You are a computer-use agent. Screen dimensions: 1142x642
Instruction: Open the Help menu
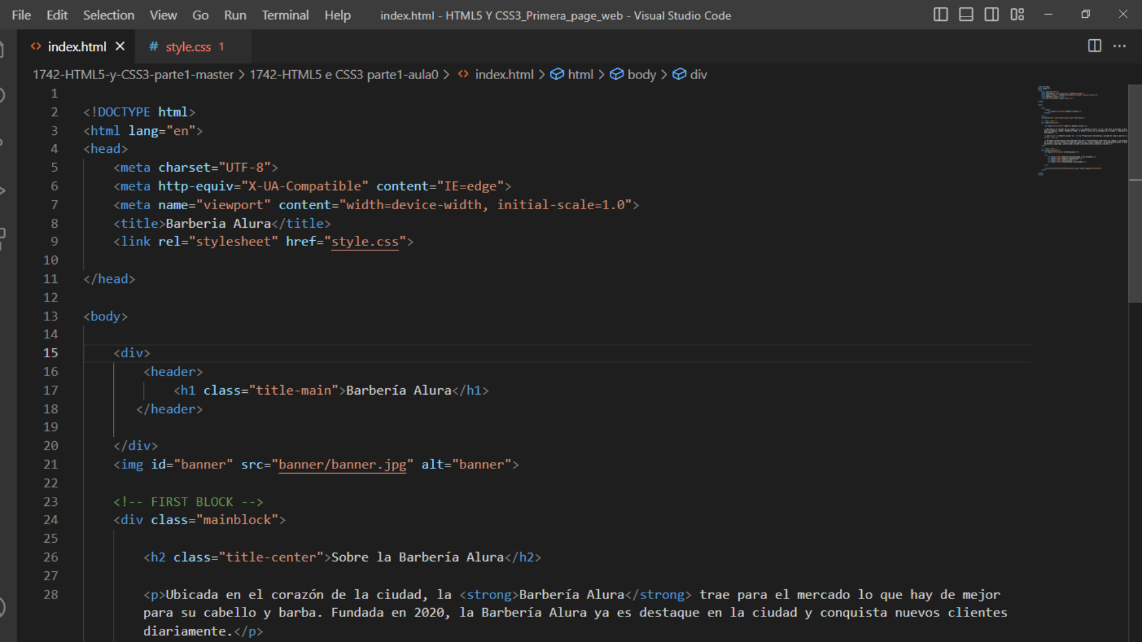tap(337, 15)
